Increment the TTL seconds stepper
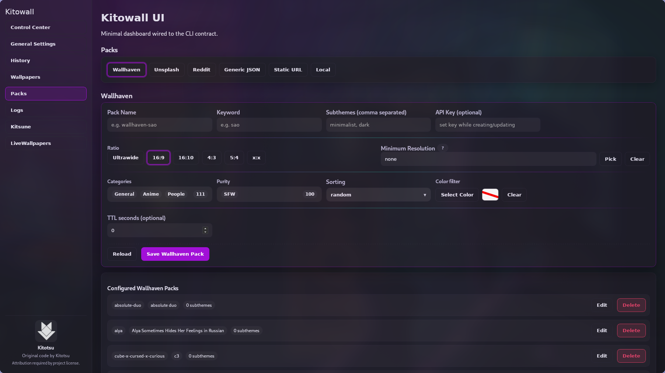 tap(205, 228)
